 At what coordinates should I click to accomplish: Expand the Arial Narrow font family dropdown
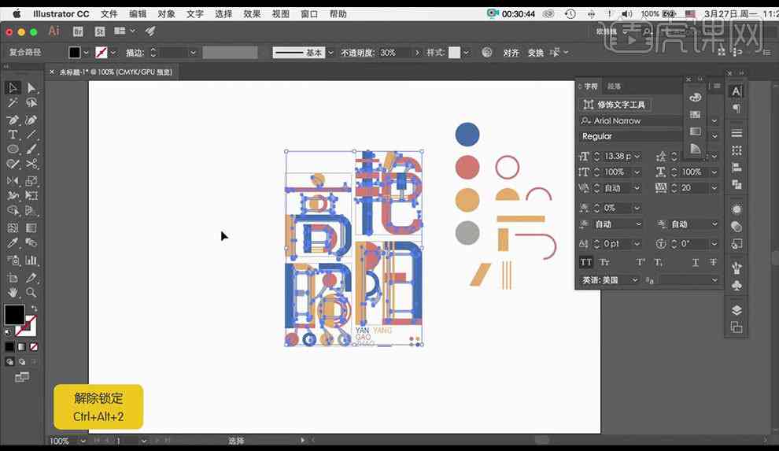tap(714, 120)
